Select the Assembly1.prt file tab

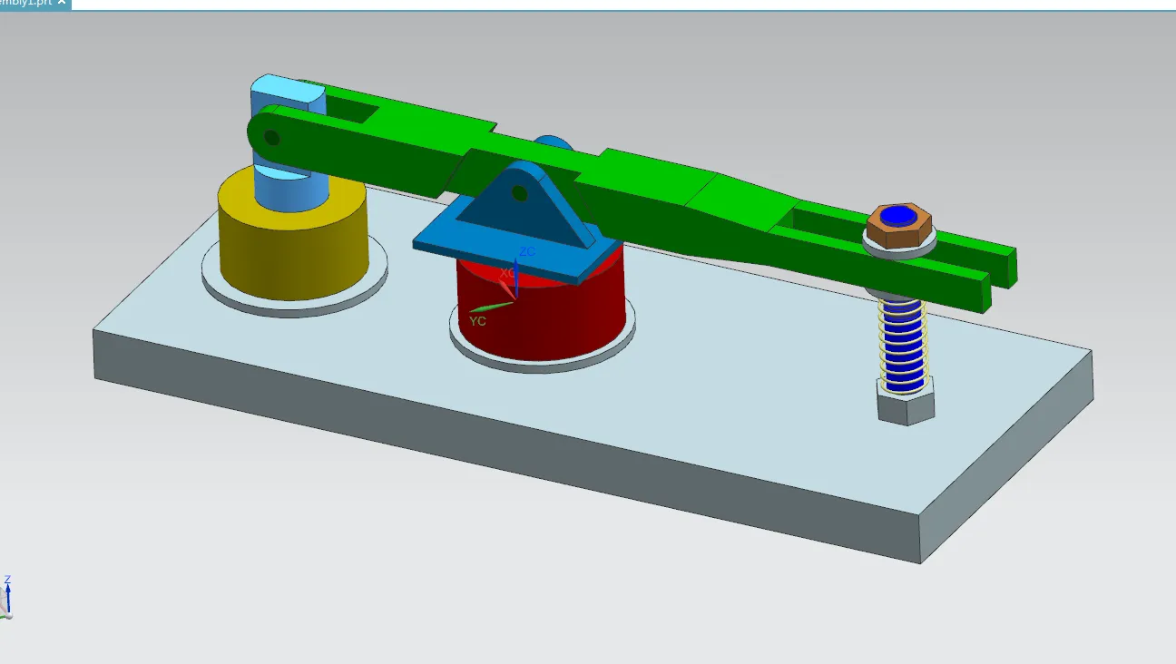(35, 4)
